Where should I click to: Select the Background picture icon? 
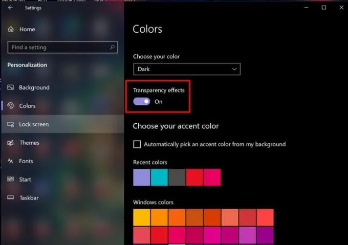click(10, 87)
